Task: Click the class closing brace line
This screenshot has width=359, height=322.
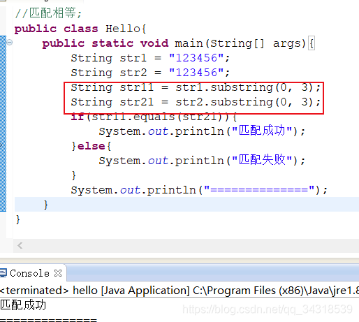Action: pos(18,219)
